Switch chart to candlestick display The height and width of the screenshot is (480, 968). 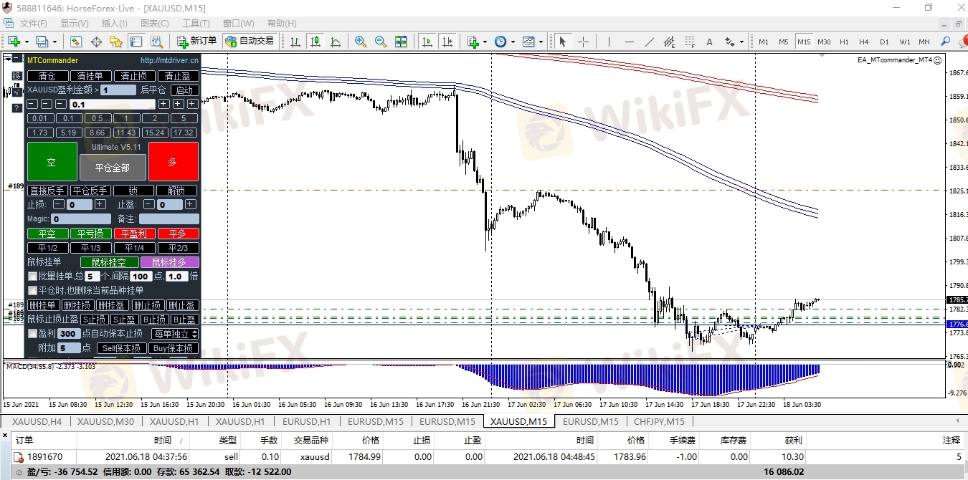tap(315, 42)
